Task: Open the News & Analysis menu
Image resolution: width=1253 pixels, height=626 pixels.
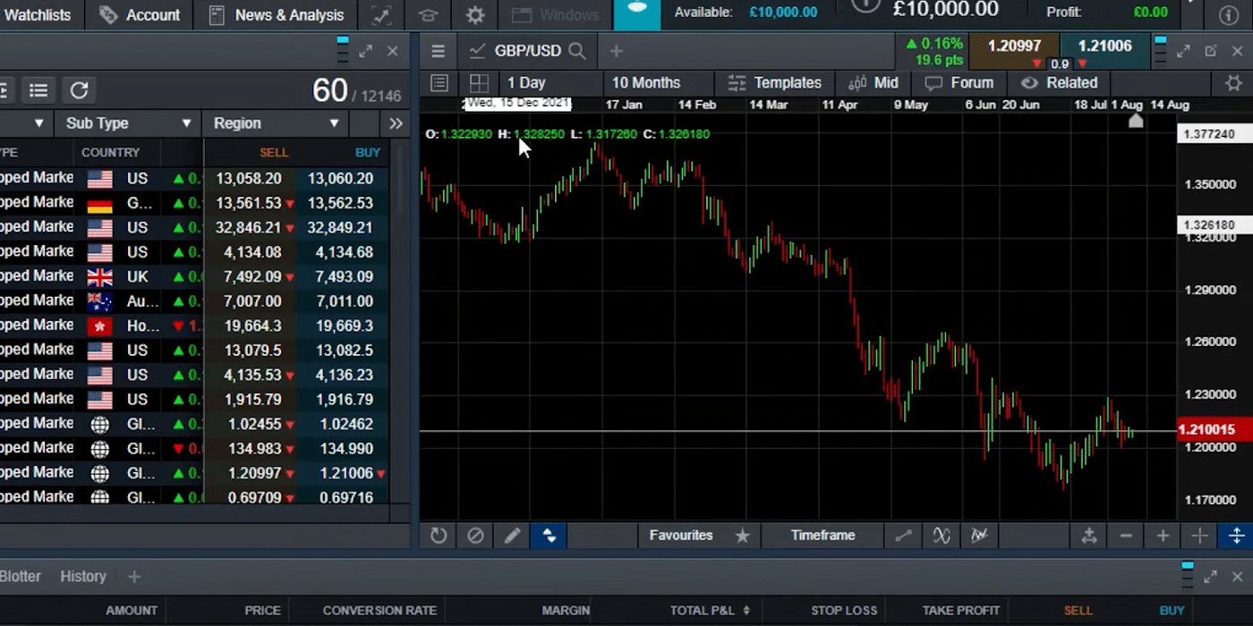Action: coord(277,15)
